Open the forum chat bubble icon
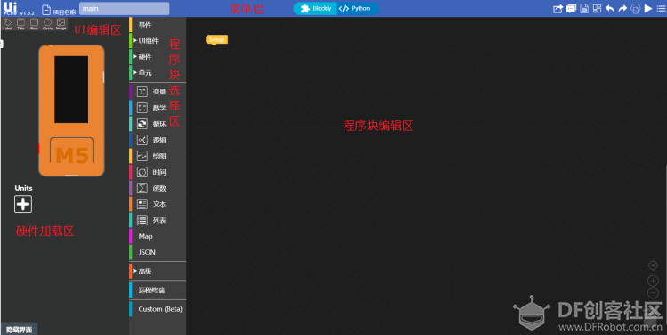This screenshot has height=335, width=667. tap(571, 9)
